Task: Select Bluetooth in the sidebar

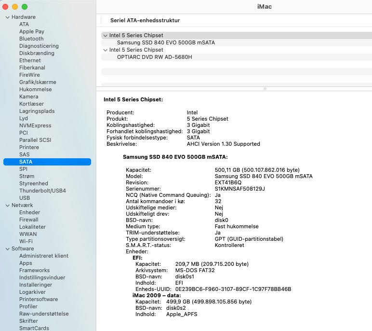Action: point(31,39)
